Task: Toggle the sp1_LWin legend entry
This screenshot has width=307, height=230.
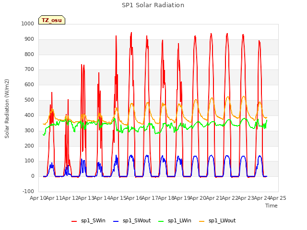Action: (175, 221)
